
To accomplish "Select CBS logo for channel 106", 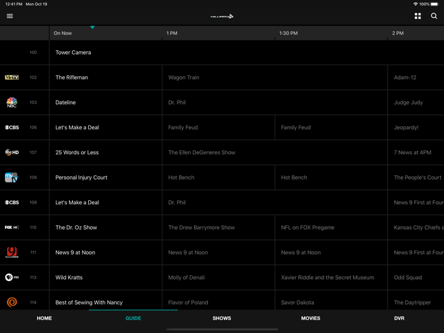I will [x=12, y=127].
